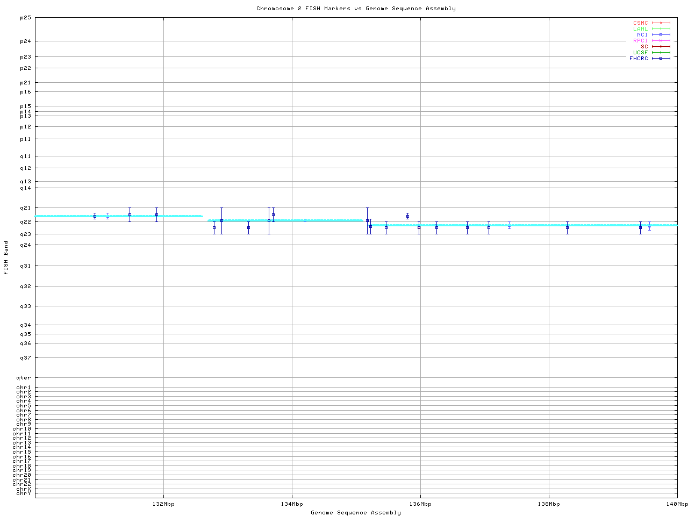Click the RPCI legend cross marker

[x=661, y=41]
